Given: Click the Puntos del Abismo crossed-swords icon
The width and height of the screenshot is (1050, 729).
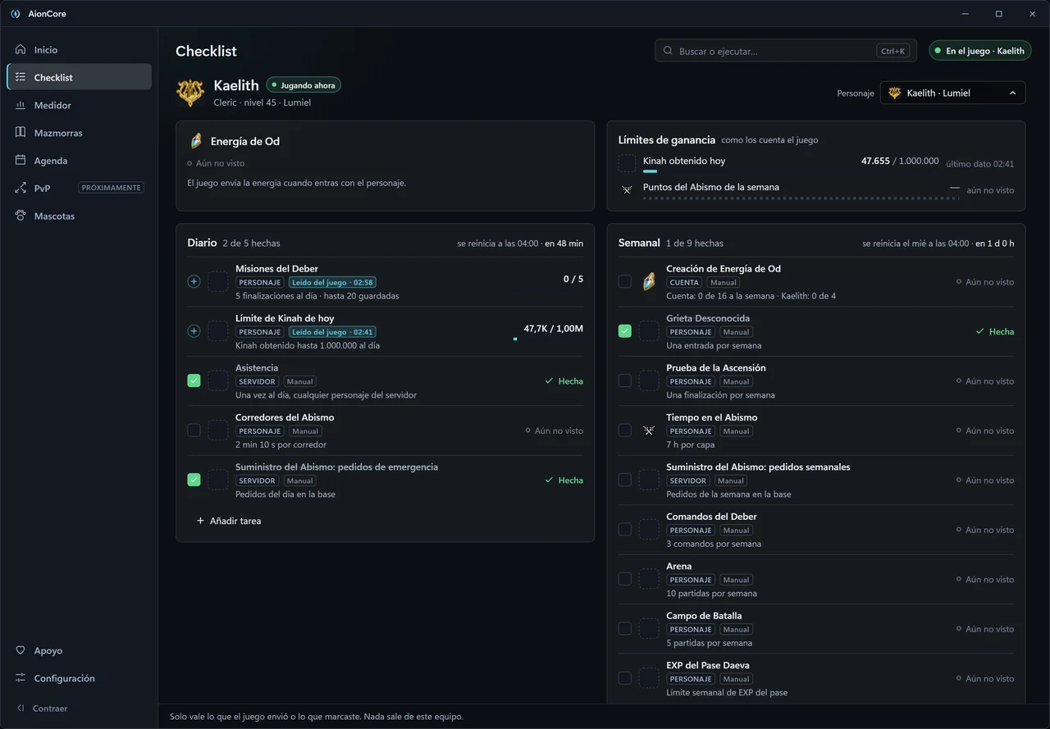Looking at the screenshot, I should 627,189.
